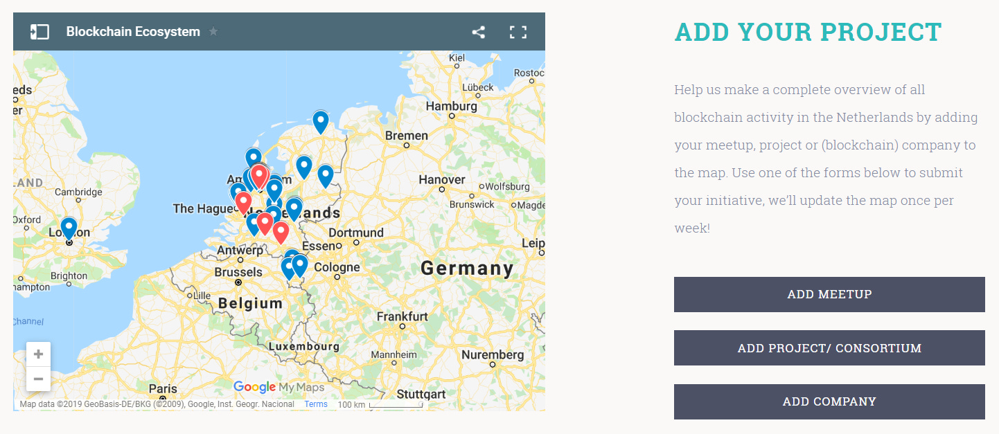Image resolution: width=999 pixels, height=434 pixels.
Task: Select the northernmost blue pin near the coast
Action: [320, 122]
